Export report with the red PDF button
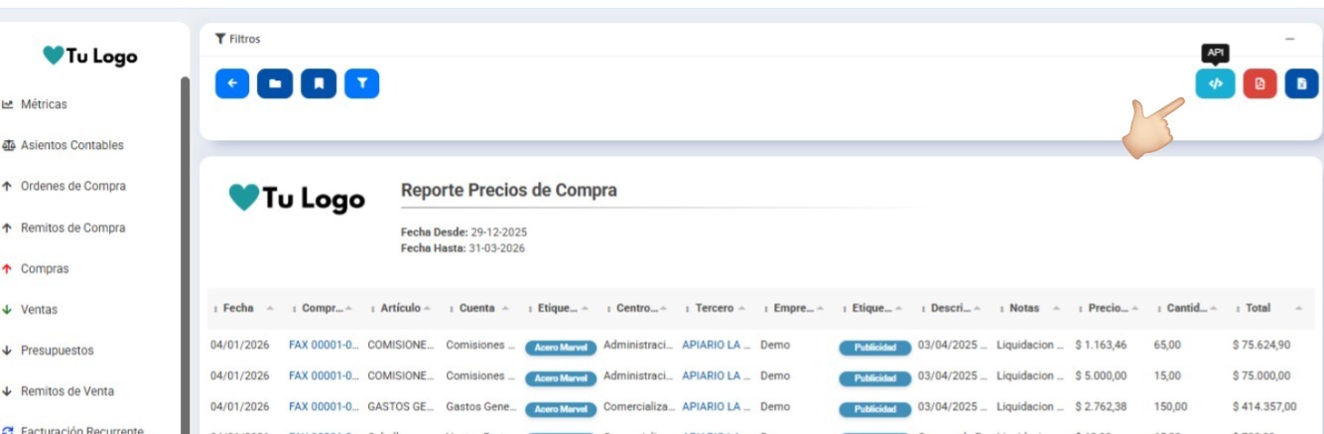This screenshot has height=434, width=1324. [x=1258, y=83]
